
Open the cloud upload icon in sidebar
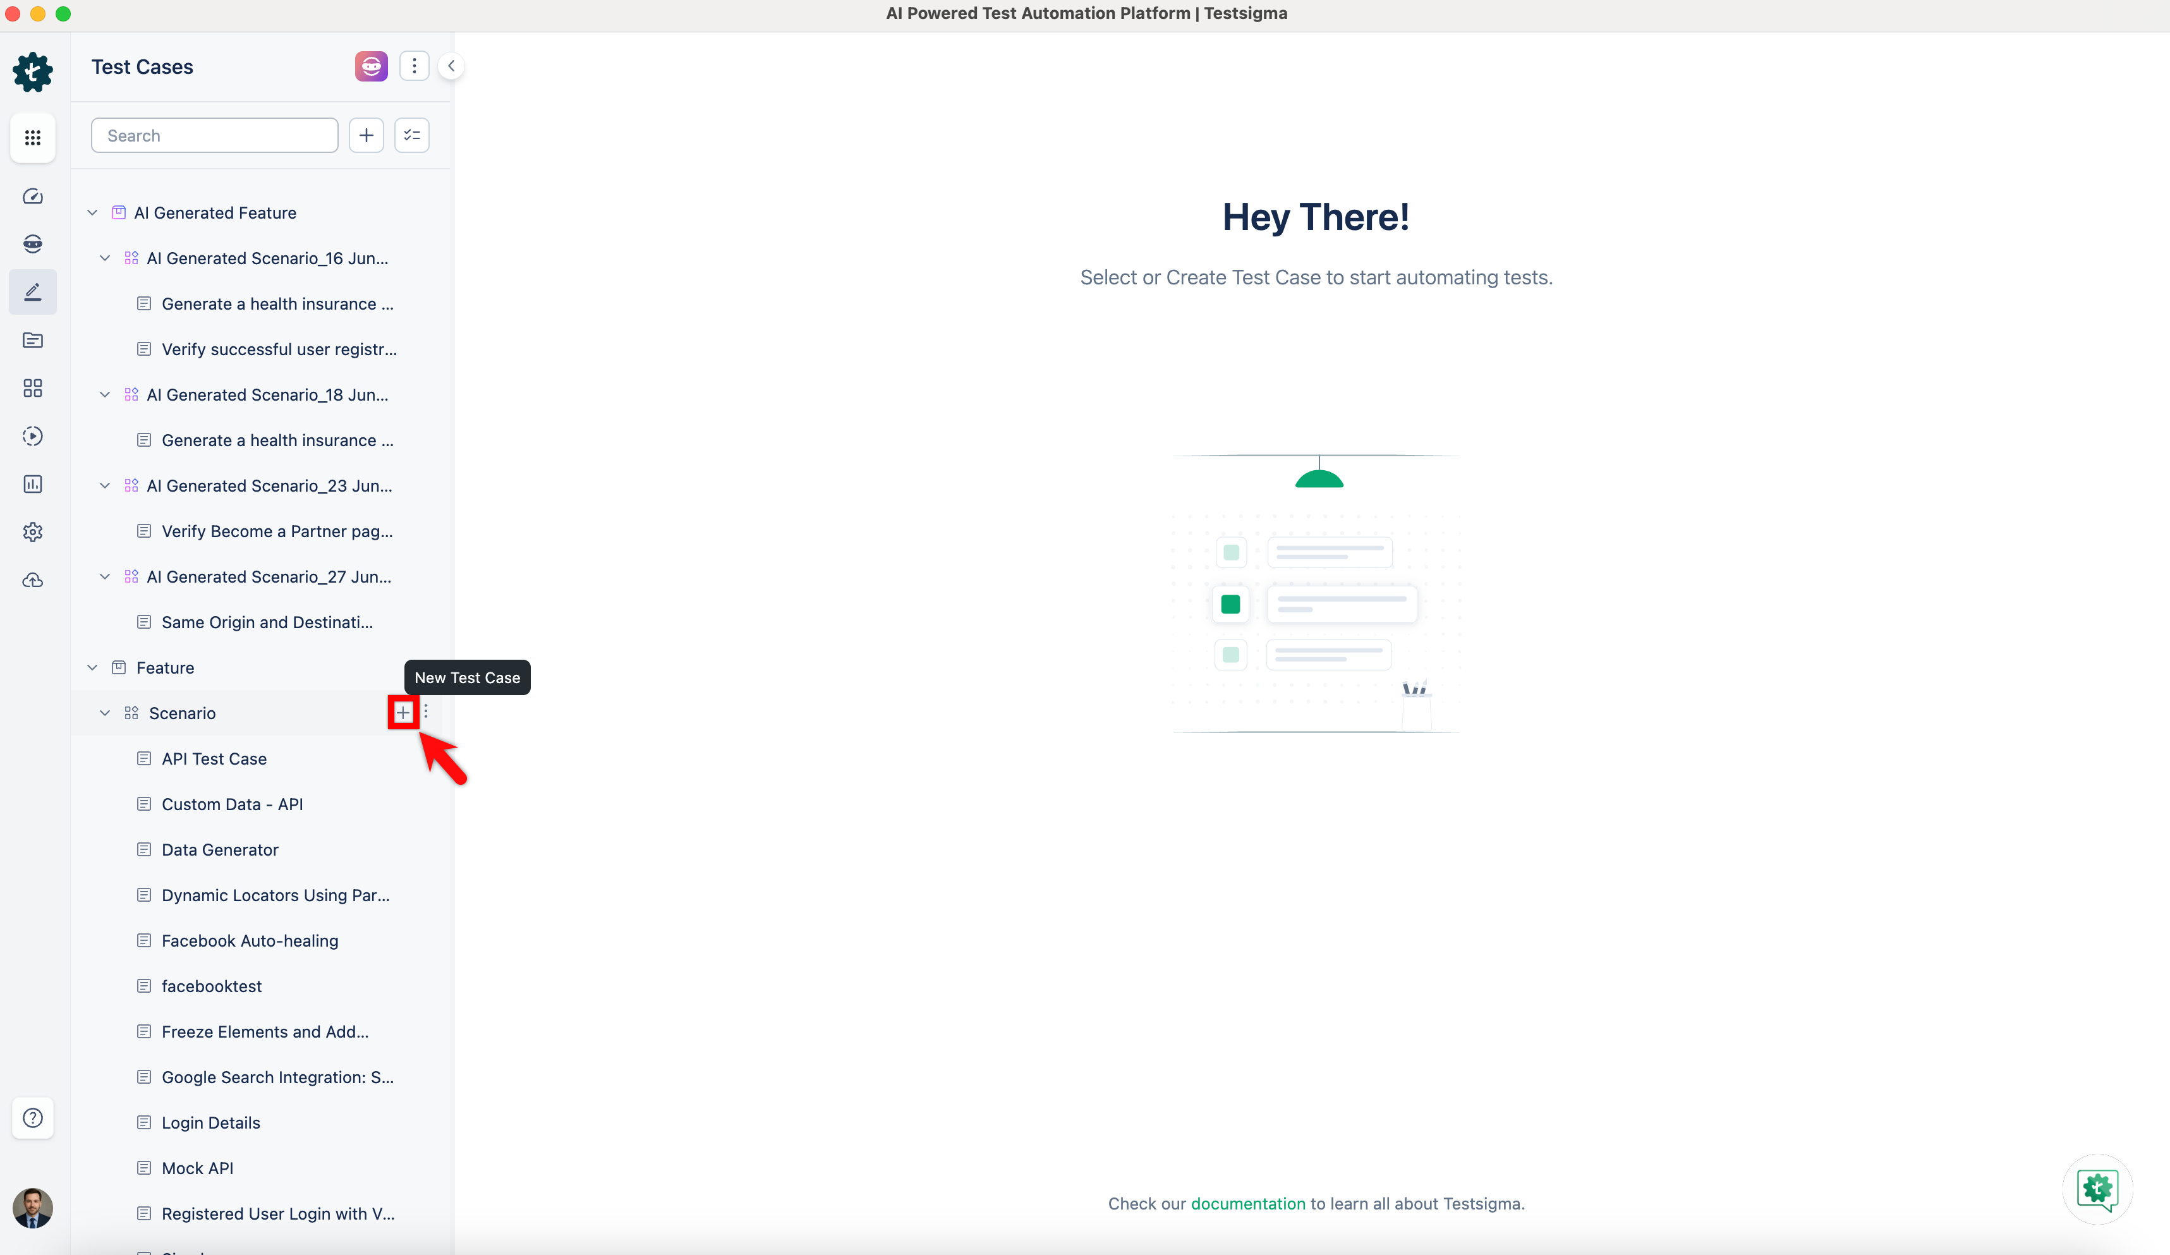(33, 579)
